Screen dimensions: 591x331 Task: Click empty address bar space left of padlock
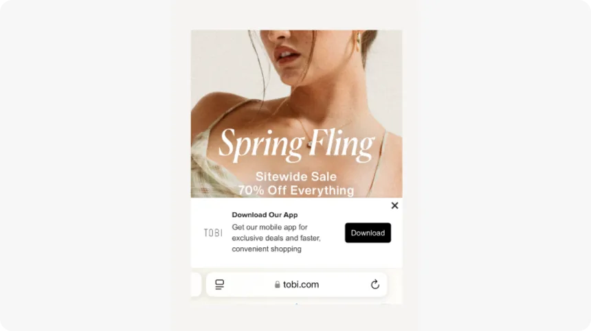(249, 284)
